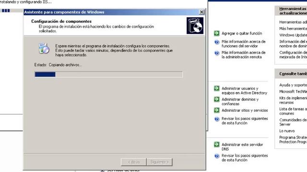
Task: Open Microsoft TechNet link
Action: [x=293, y=91]
